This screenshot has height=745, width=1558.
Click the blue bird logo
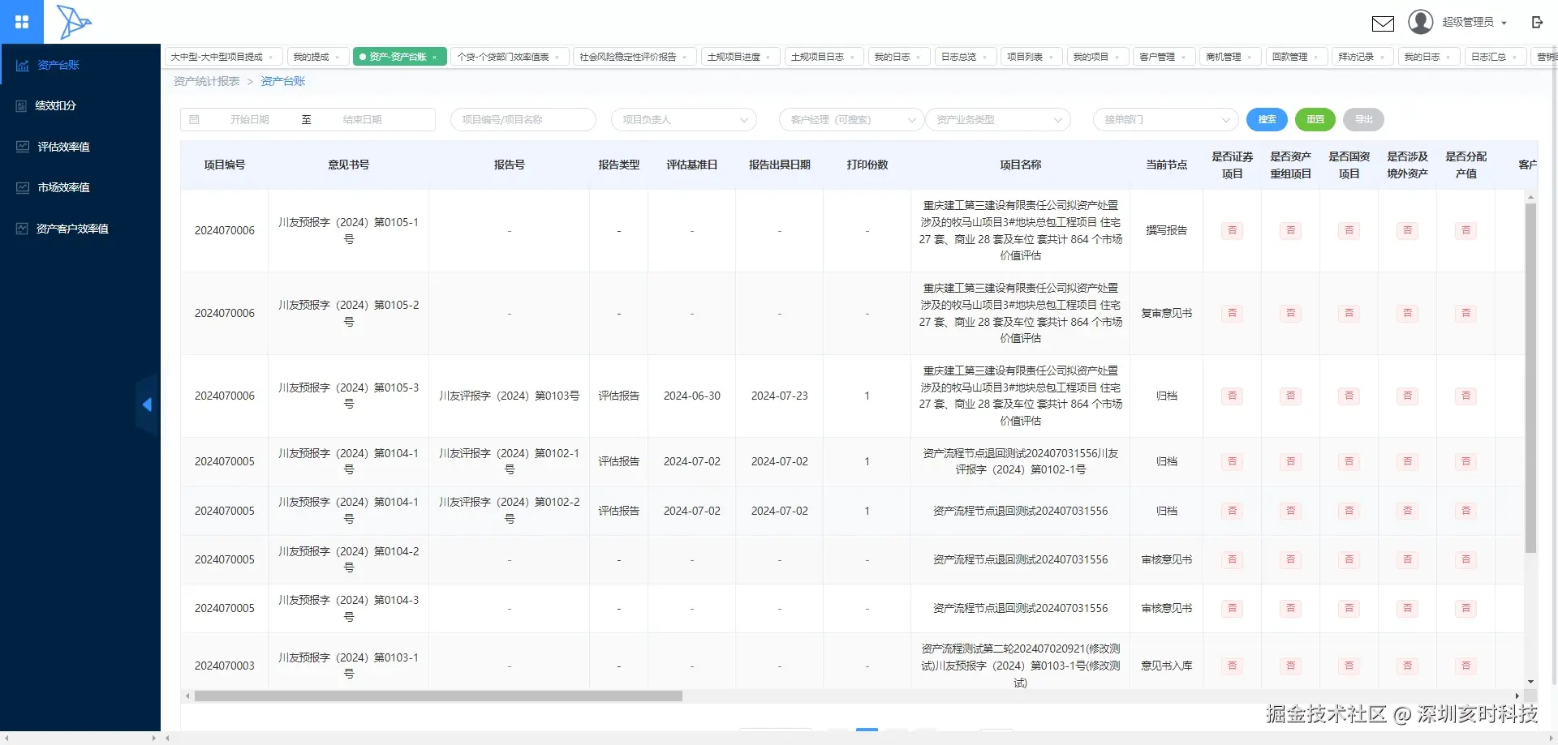74,22
